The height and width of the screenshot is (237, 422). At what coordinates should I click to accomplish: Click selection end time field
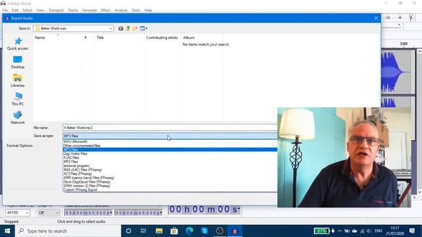(138, 213)
